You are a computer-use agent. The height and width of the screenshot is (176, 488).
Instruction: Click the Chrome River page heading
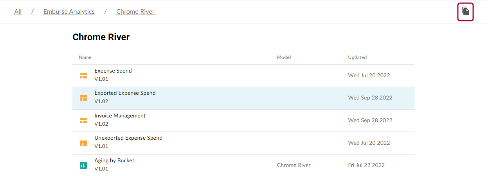(101, 37)
